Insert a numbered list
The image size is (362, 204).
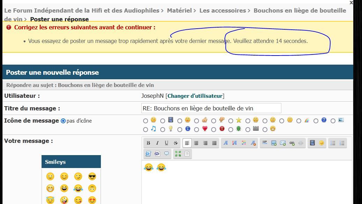[342, 143]
